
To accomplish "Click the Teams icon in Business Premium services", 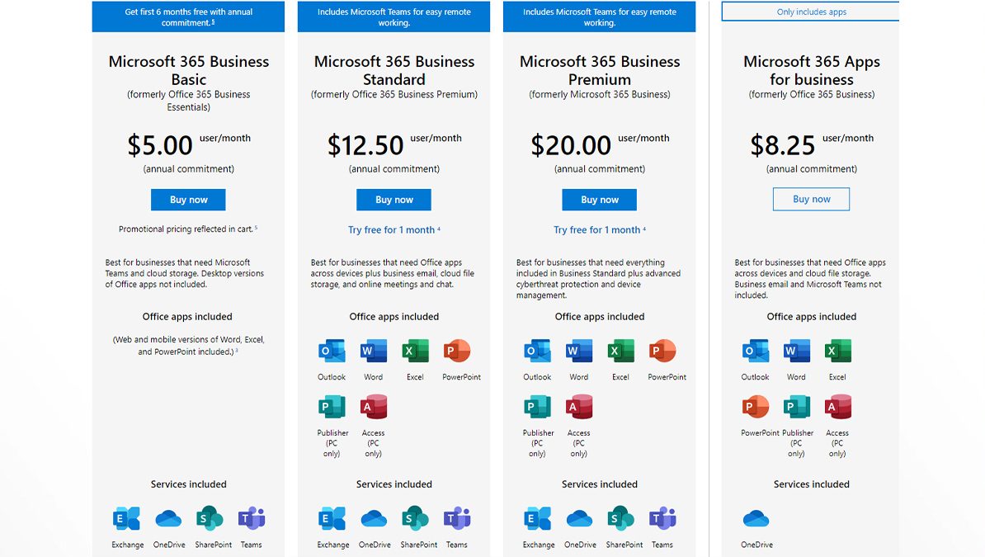I will point(662,518).
